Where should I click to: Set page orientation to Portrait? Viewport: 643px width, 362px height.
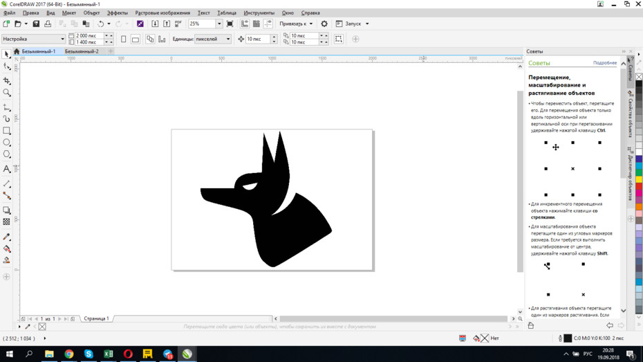pos(124,39)
